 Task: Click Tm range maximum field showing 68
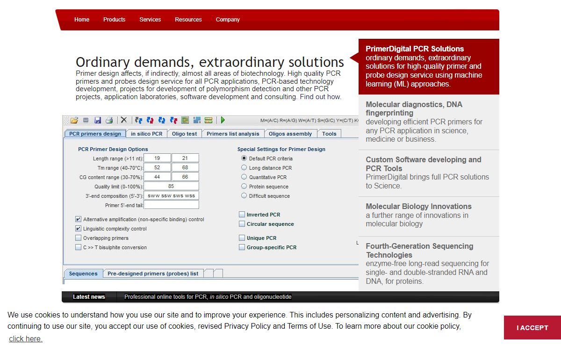[185, 168]
